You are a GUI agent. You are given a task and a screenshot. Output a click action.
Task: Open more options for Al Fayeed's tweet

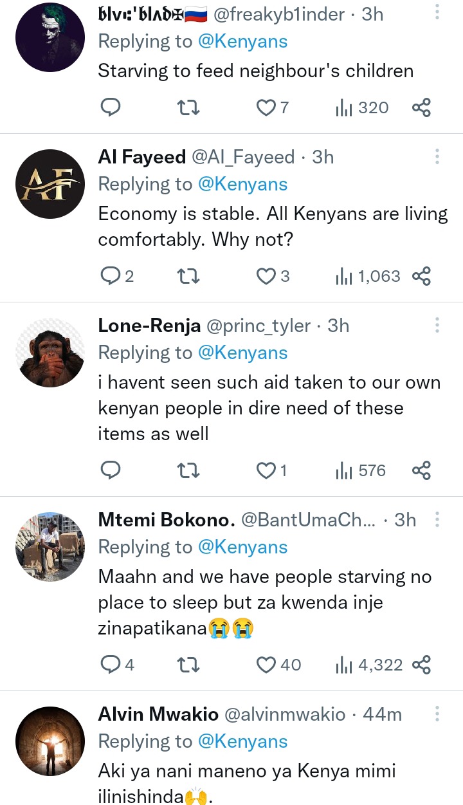pyautogui.click(x=437, y=156)
